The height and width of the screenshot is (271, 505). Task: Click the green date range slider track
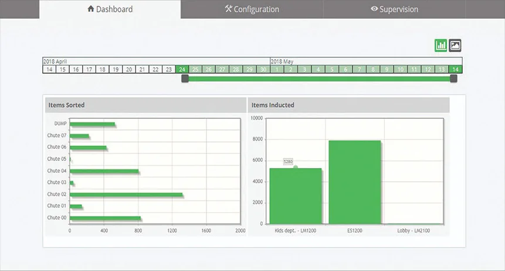click(319, 79)
